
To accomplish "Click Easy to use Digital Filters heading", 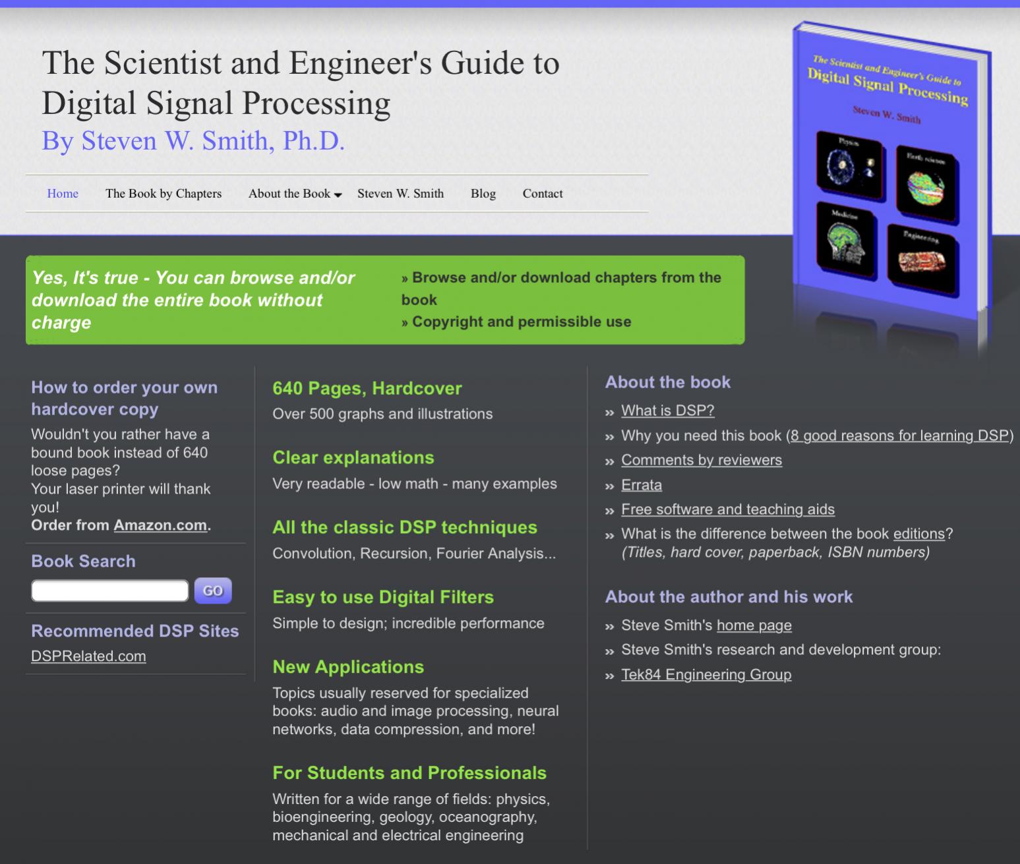I will point(383,597).
